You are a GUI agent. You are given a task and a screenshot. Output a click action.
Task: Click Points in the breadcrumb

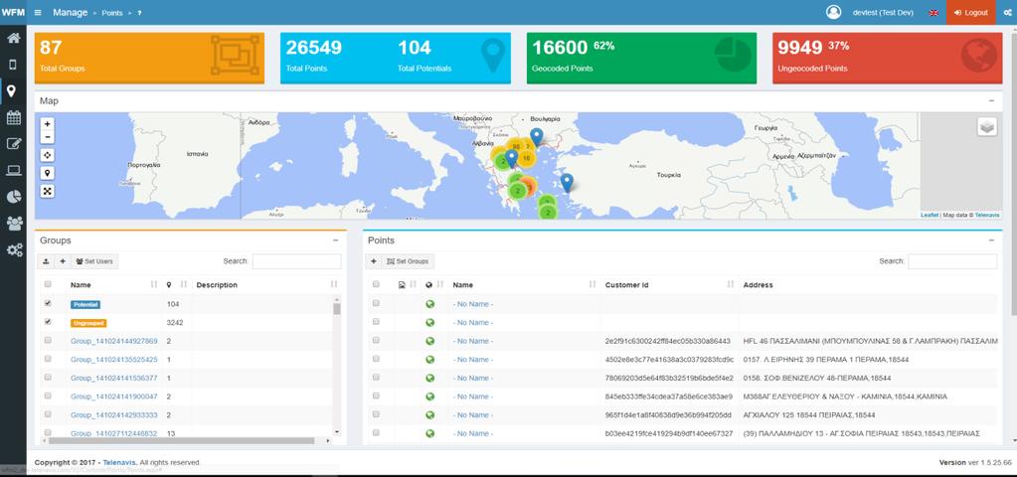point(111,13)
